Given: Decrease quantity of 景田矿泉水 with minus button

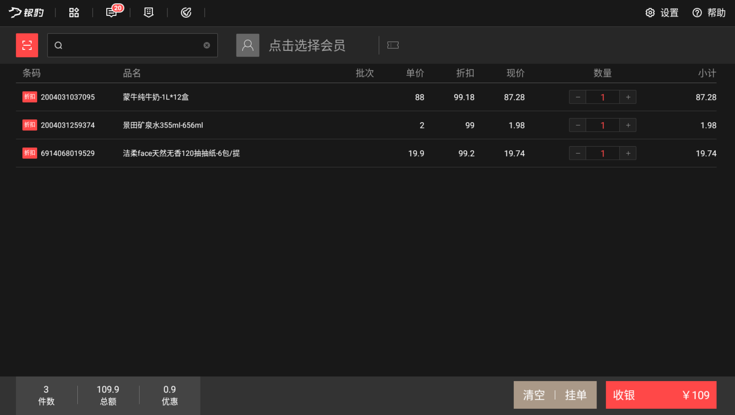Looking at the screenshot, I should [x=577, y=125].
